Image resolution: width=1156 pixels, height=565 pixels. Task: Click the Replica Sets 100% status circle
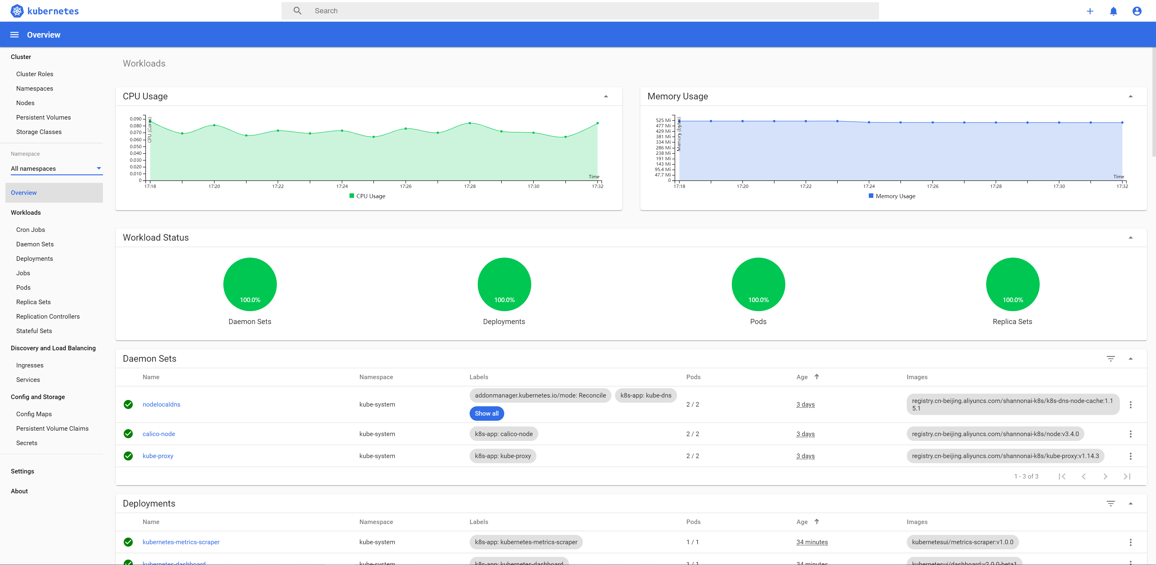1012,284
